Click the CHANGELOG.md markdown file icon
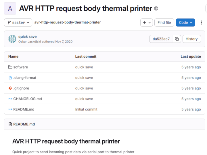This screenshot has width=207, height=155. 10,99
